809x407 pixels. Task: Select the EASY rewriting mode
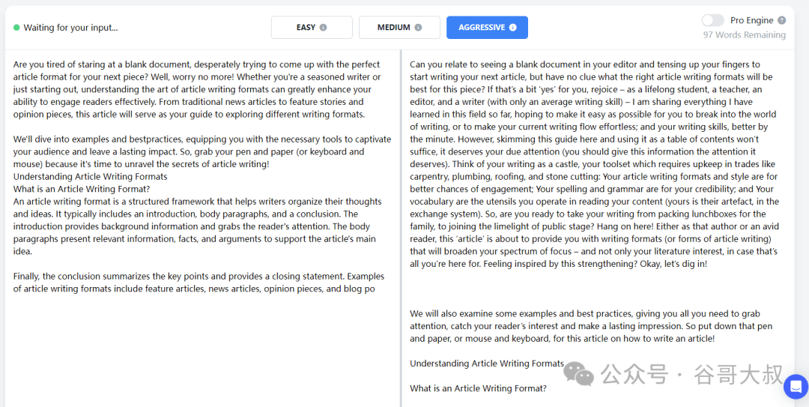coord(312,28)
